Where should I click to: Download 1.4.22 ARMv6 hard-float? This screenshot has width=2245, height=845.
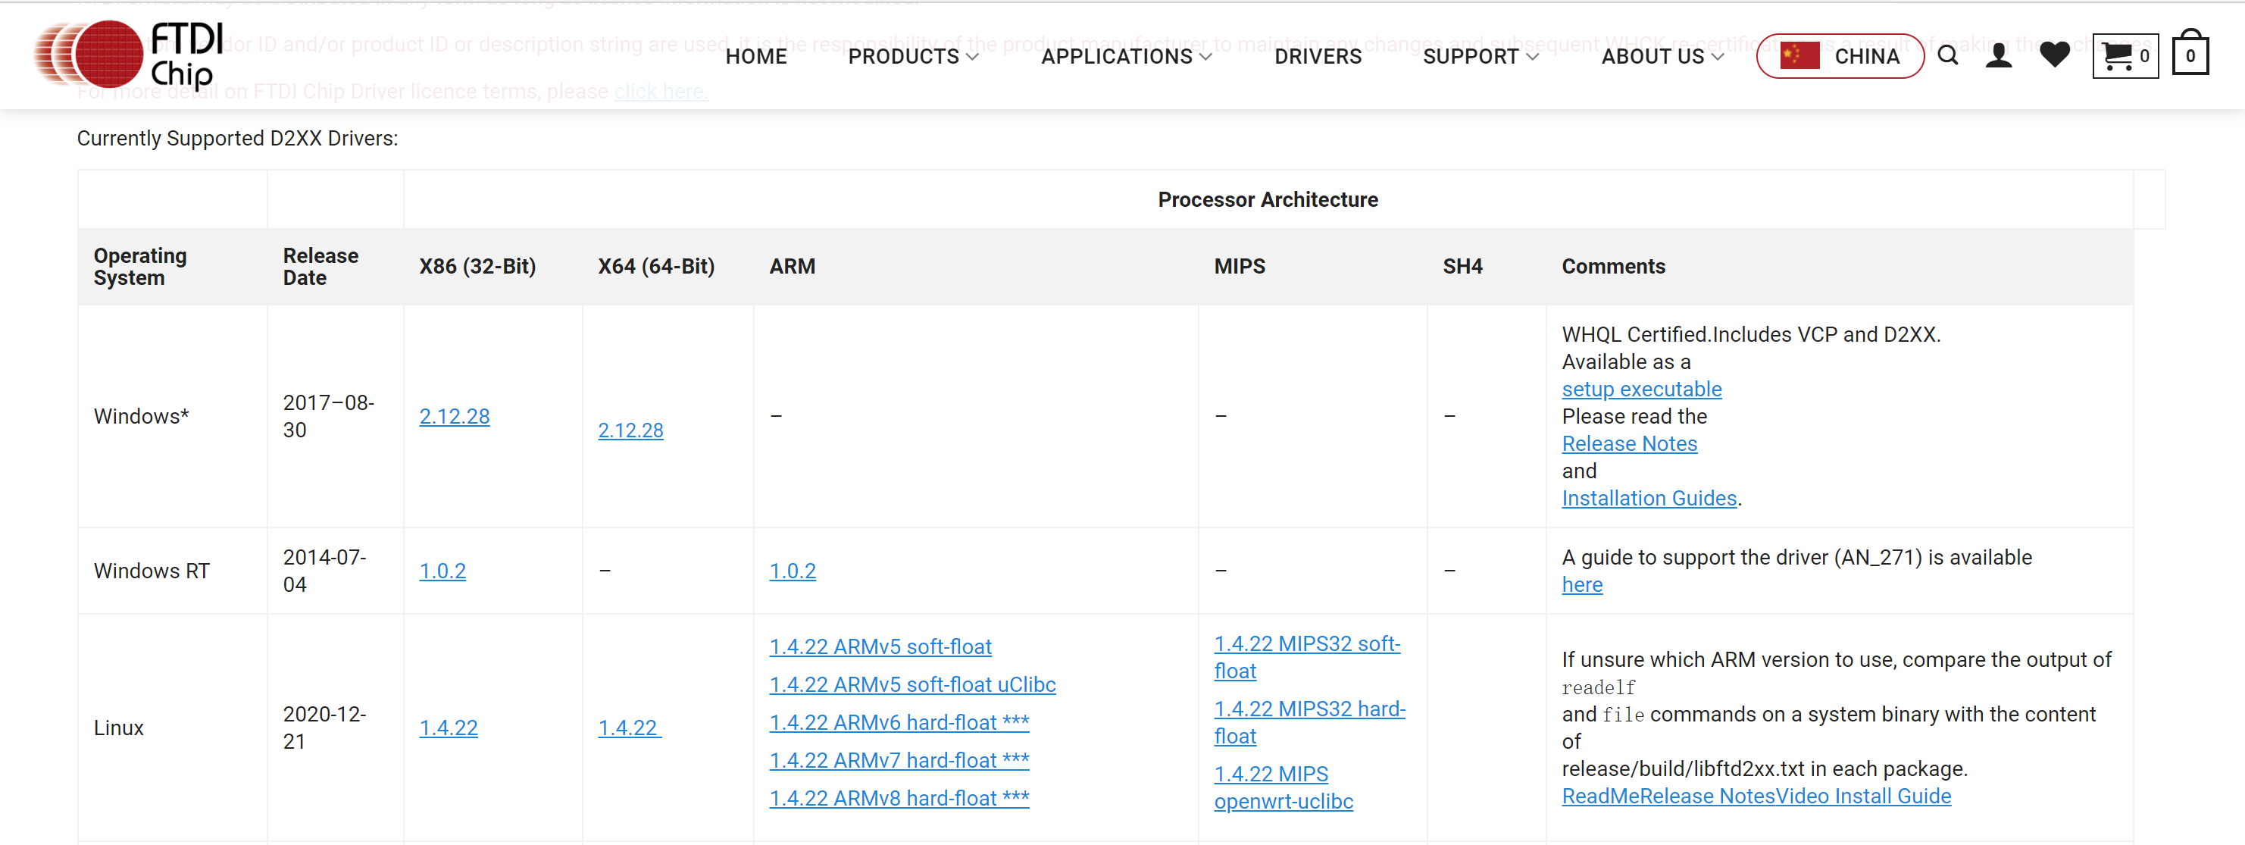pos(899,723)
